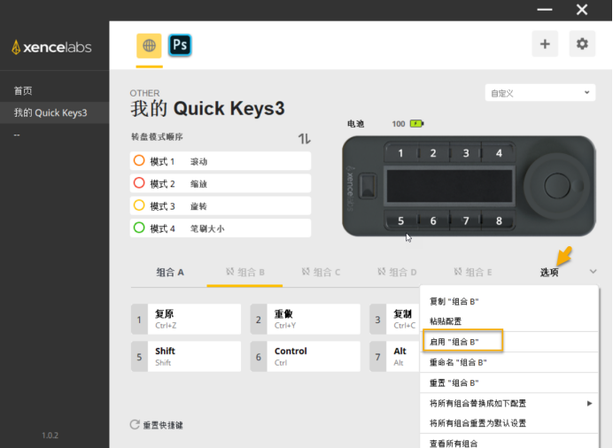Select the green circle of 模式 4
The image size is (613, 448).
point(139,228)
